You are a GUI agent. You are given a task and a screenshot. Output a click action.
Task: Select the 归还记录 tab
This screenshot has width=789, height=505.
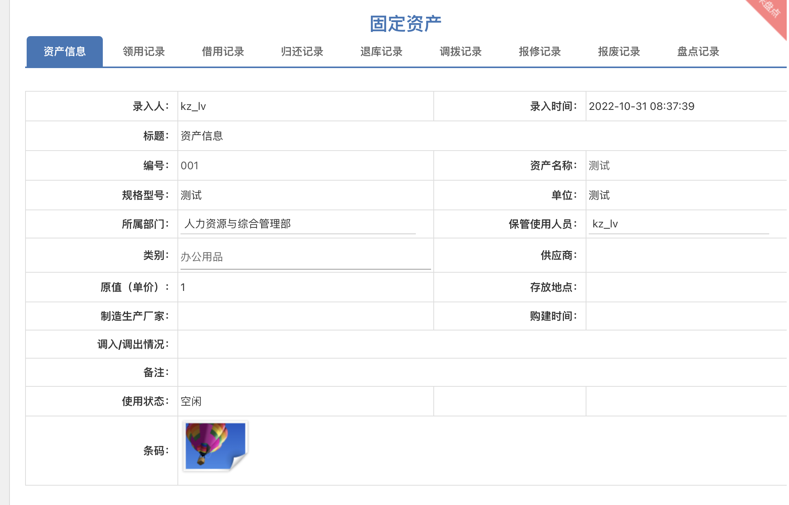pos(302,51)
